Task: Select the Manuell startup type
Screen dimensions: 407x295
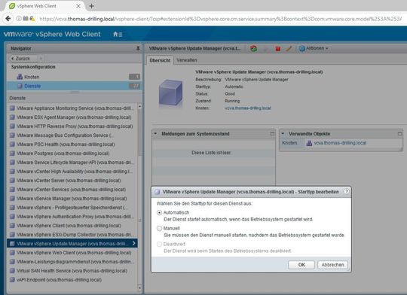Action: [159, 228]
